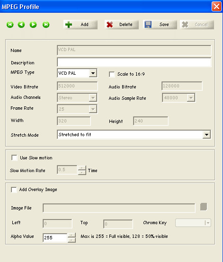Open the Chroma Key color dropdown
The height and width of the screenshot is (262, 223).
coord(208,223)
